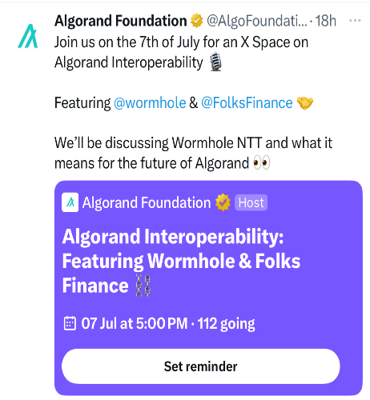Click the eyes emoji at the tweet's end

[261, 162]
